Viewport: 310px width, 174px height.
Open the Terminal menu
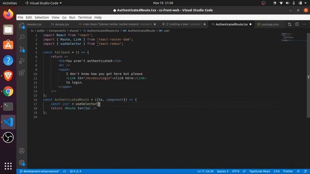pyautogui.click(x=85, y=17)
